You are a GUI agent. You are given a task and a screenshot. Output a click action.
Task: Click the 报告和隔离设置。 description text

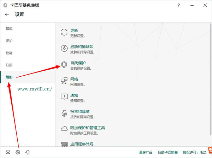tap(82, 117)
